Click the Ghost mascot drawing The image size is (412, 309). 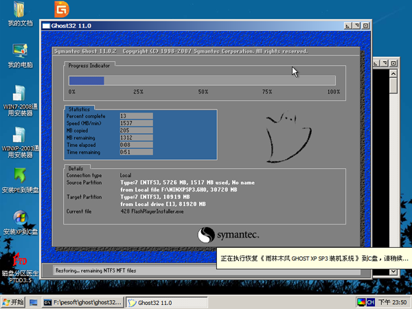pos(288,137)
